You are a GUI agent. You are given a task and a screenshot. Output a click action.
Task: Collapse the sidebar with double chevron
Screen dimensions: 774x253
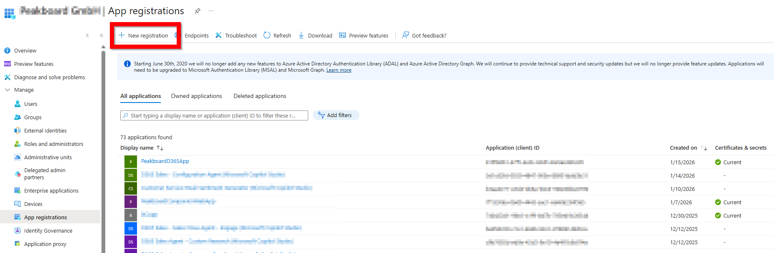102,35
